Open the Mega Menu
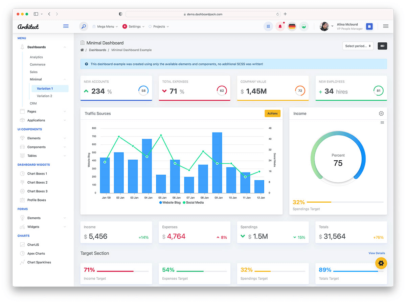 coord(105,26)
